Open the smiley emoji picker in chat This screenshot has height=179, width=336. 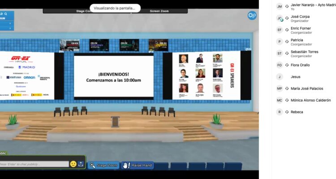tap(73, 164)
